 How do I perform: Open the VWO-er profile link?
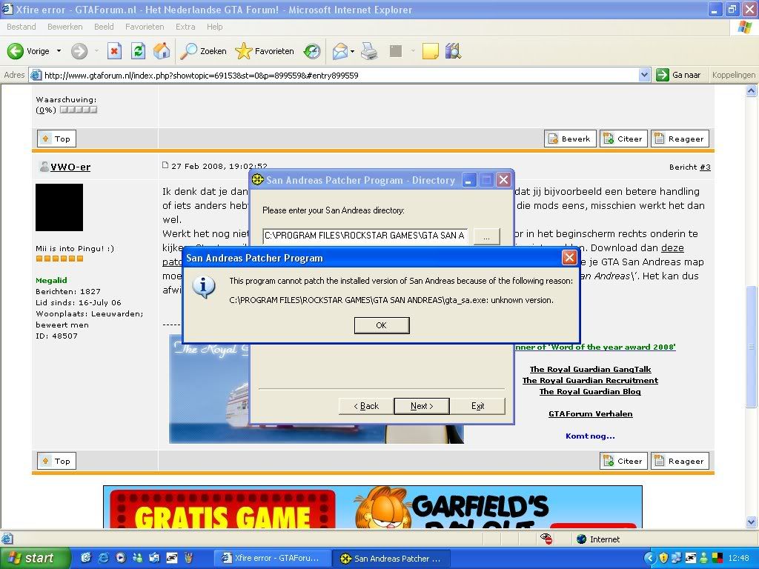pos(70,167)
